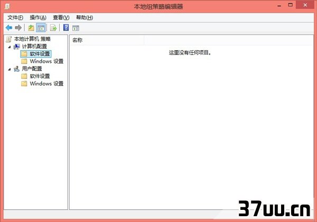This screenshot has height=222, width=317.
Task: Click the 这里没有任何项目 message text
Action: click(x=190, y=53)
